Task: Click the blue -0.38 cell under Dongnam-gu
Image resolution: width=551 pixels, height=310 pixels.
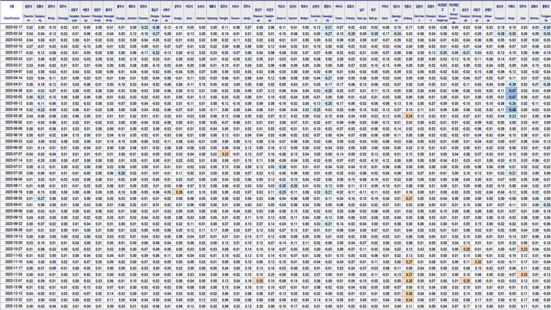Action: coord(155,27)
